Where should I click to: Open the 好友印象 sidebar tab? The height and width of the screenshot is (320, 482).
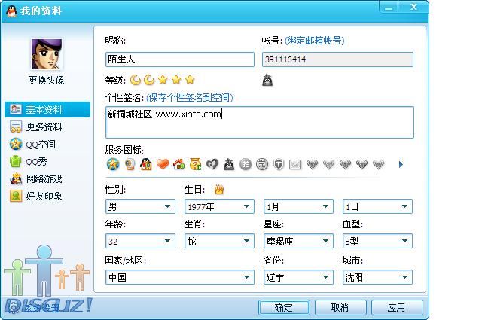(44, 197)
